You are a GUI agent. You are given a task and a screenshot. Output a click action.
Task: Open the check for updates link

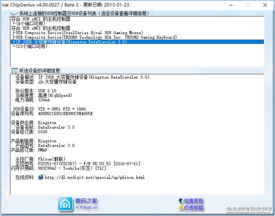click(x=193, y=200)
